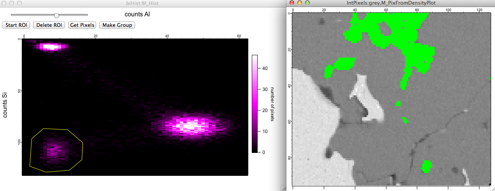Click the yellow ROI polygon outline
This screenshot has height=191, width=495.
(x=56, y=150)
